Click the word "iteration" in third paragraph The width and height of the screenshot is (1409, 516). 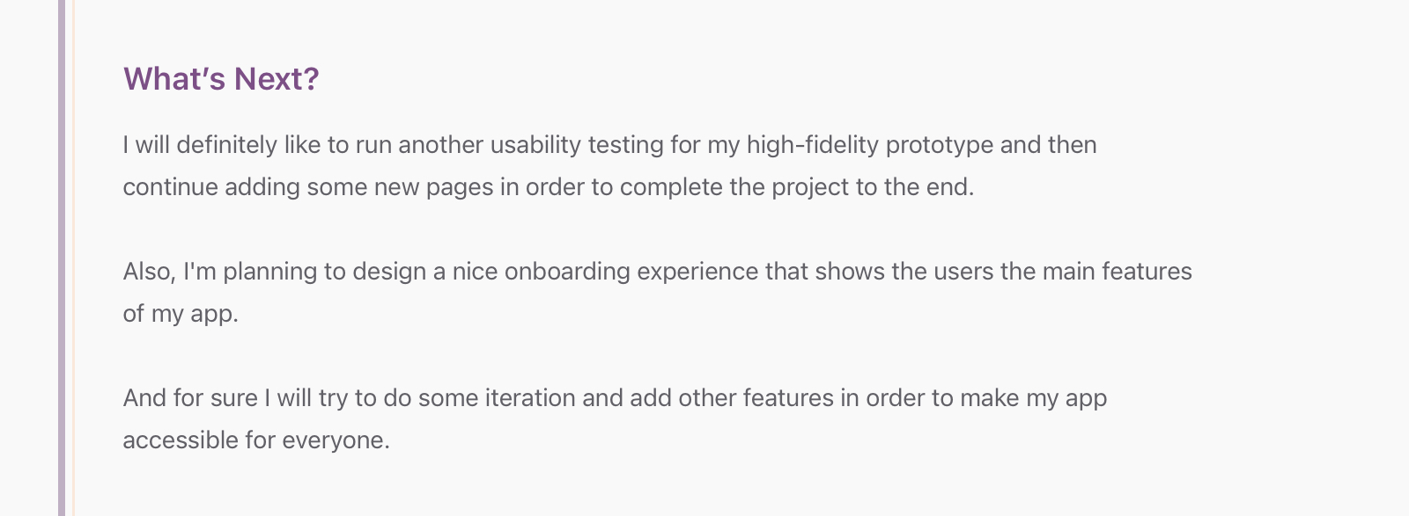[529, 398]
